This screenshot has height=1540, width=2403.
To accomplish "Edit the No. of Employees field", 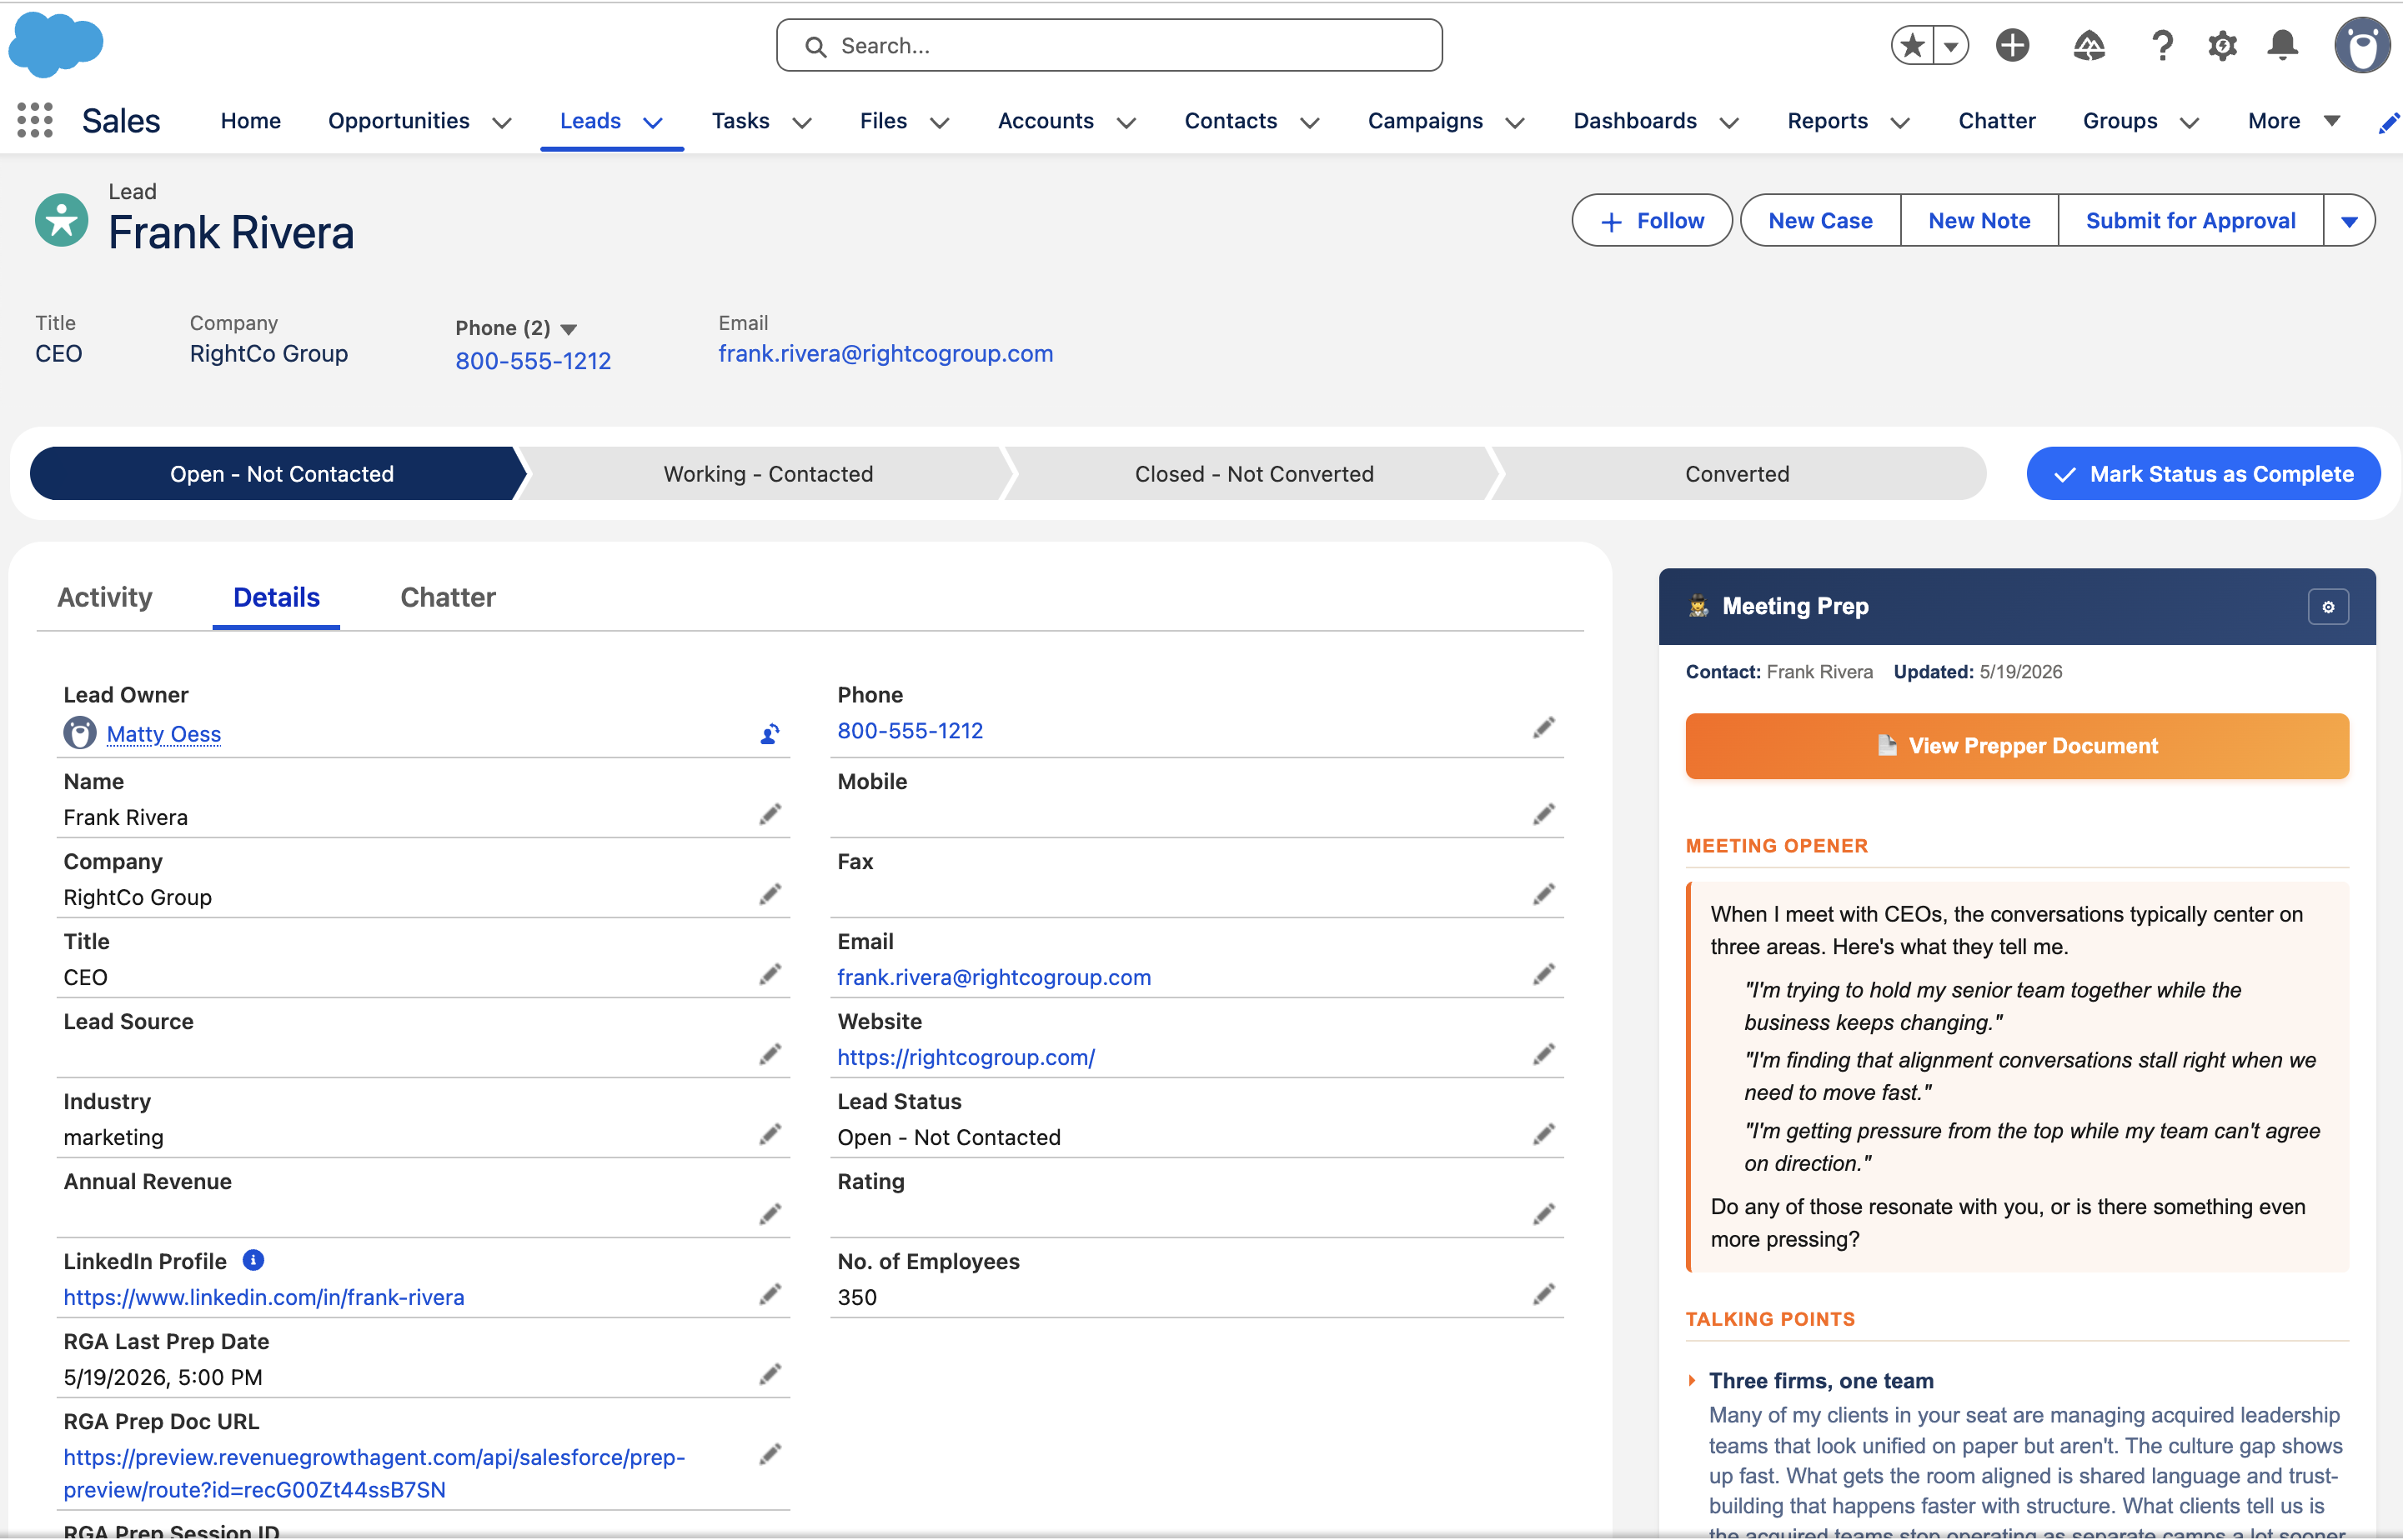I will click(1543, 1294).
